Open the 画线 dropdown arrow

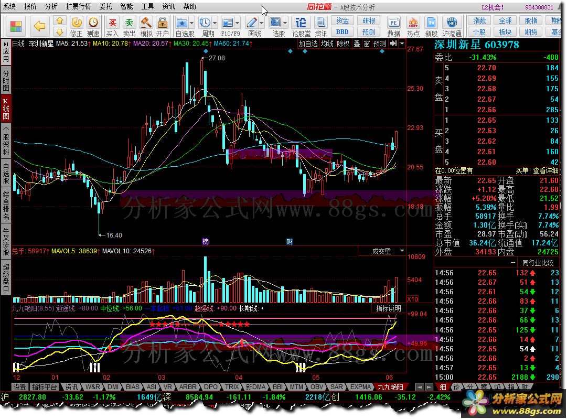(261, 23)
